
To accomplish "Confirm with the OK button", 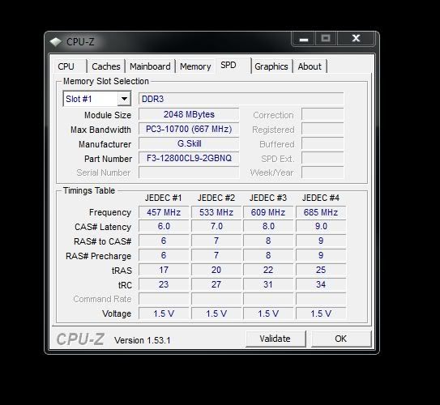I will (341, 339).
